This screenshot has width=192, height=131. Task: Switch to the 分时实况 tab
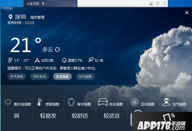coord(39,76)
